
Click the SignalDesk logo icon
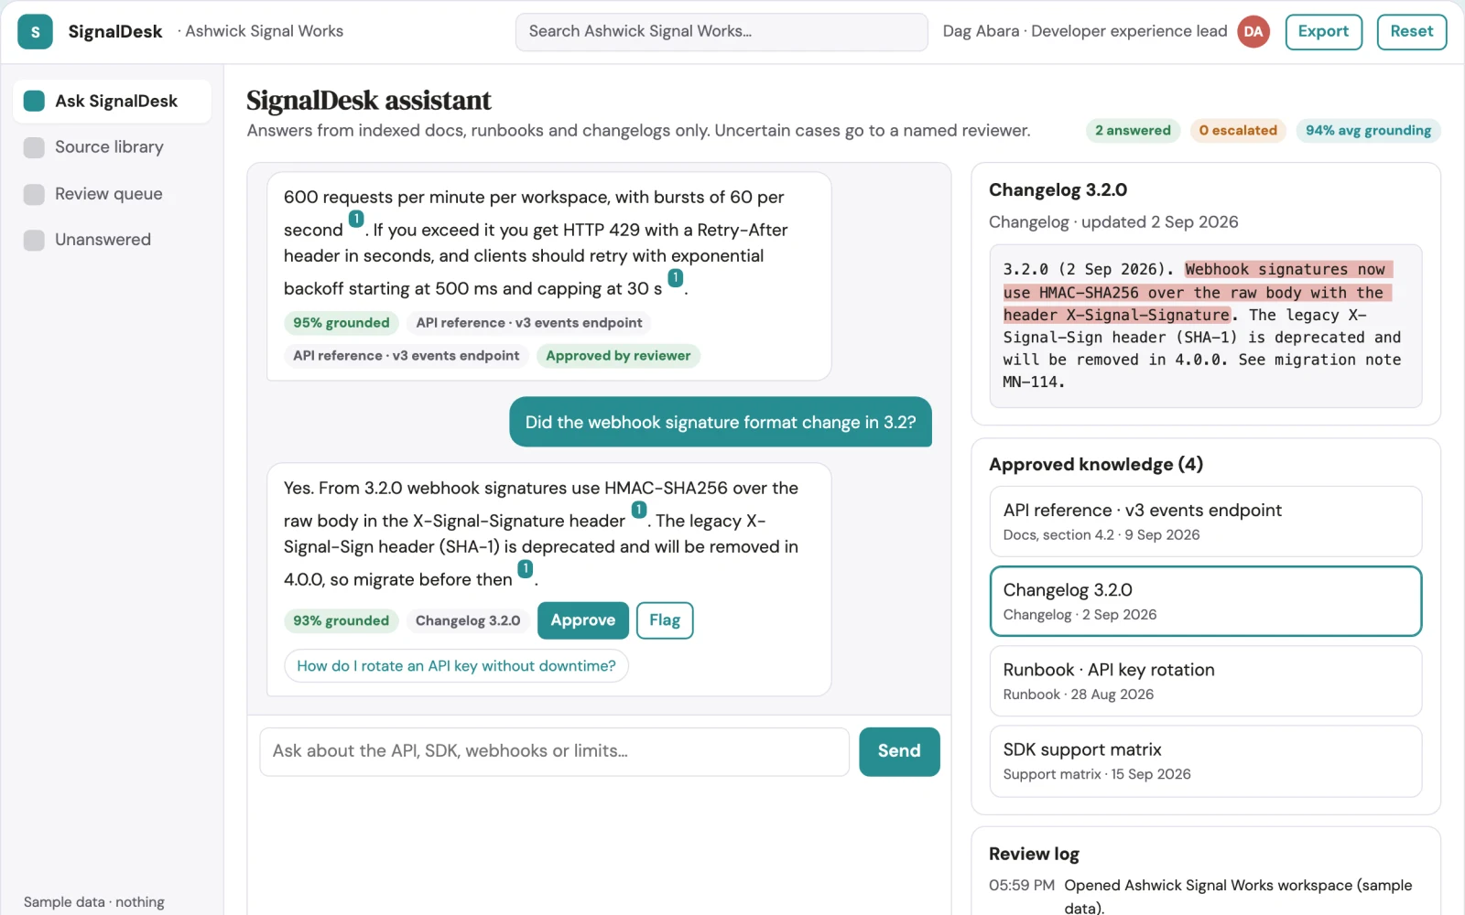pos(35,32)
